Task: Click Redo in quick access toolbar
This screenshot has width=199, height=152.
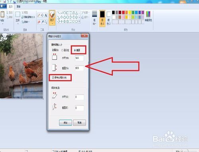Action: (x=11, y=1)
